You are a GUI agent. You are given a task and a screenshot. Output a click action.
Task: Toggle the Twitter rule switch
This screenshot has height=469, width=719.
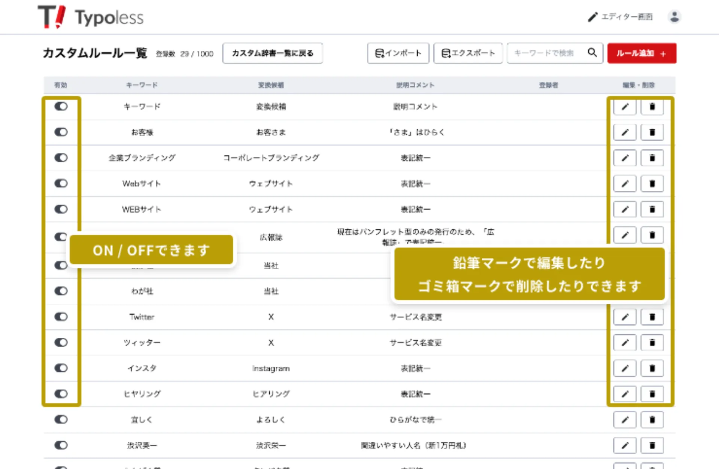click(61, 317)
